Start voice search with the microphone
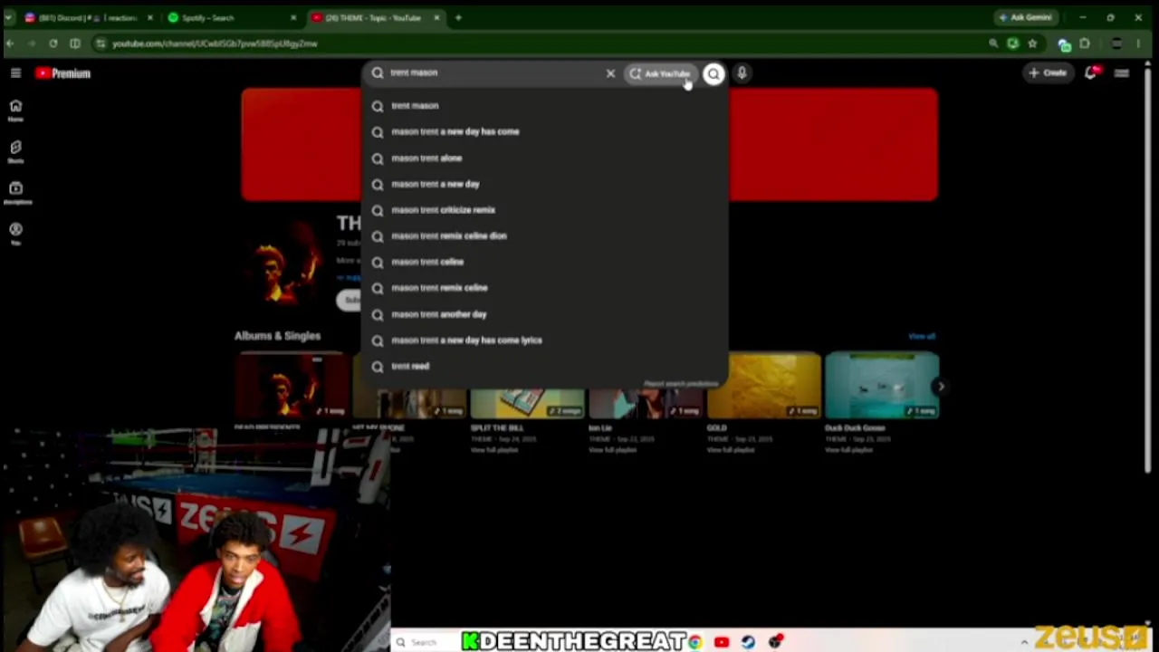Image resolution: width=1159 pixels, height=652 pixels. 742,73
